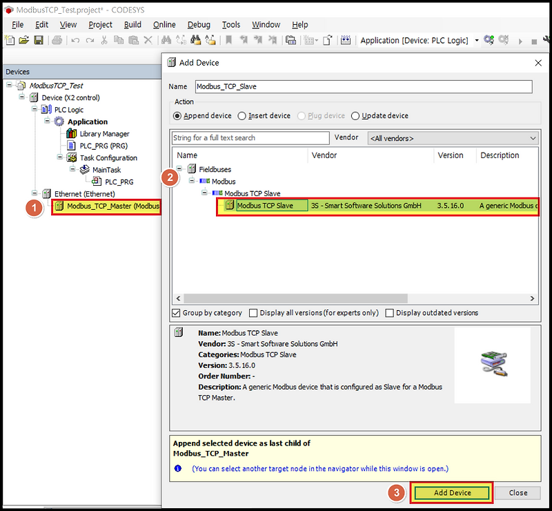This screenshot has width=552, height=511.
Task: Click the full text search field
Action: (x=250, y=138)
